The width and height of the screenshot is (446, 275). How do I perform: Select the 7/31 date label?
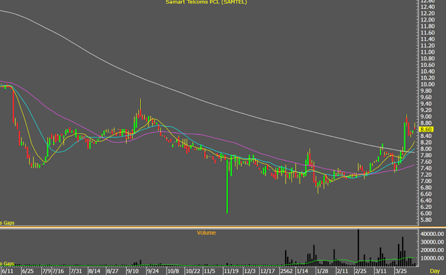(x=76, y=271)
